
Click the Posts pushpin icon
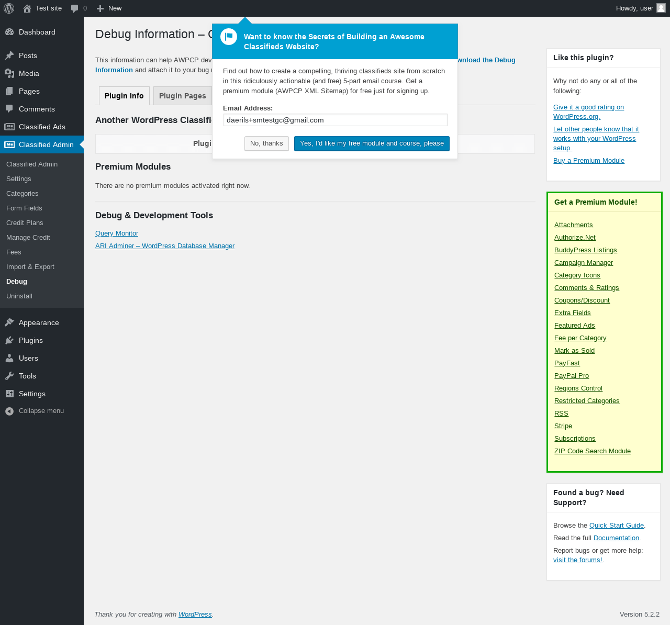(x=9, y=55)
